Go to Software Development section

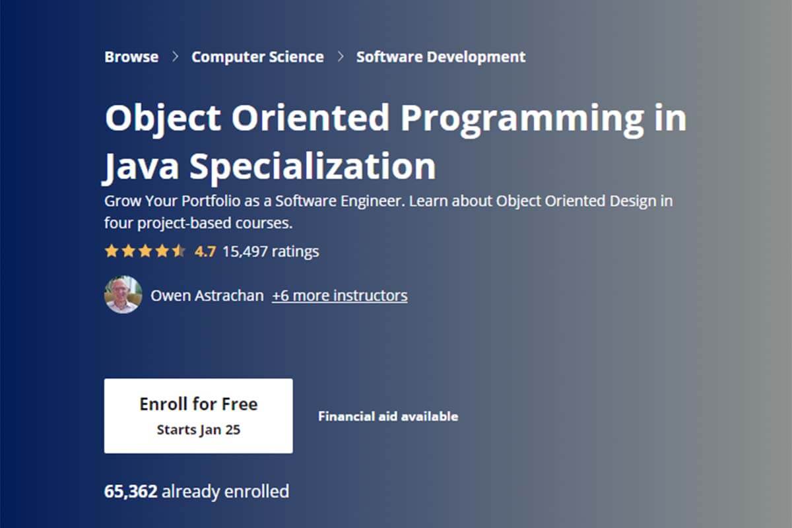tap(440, 57)
